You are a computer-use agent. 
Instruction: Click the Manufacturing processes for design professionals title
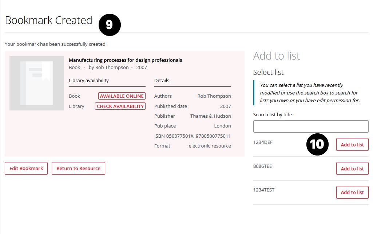pyautogui.click(x=125, y=60)
